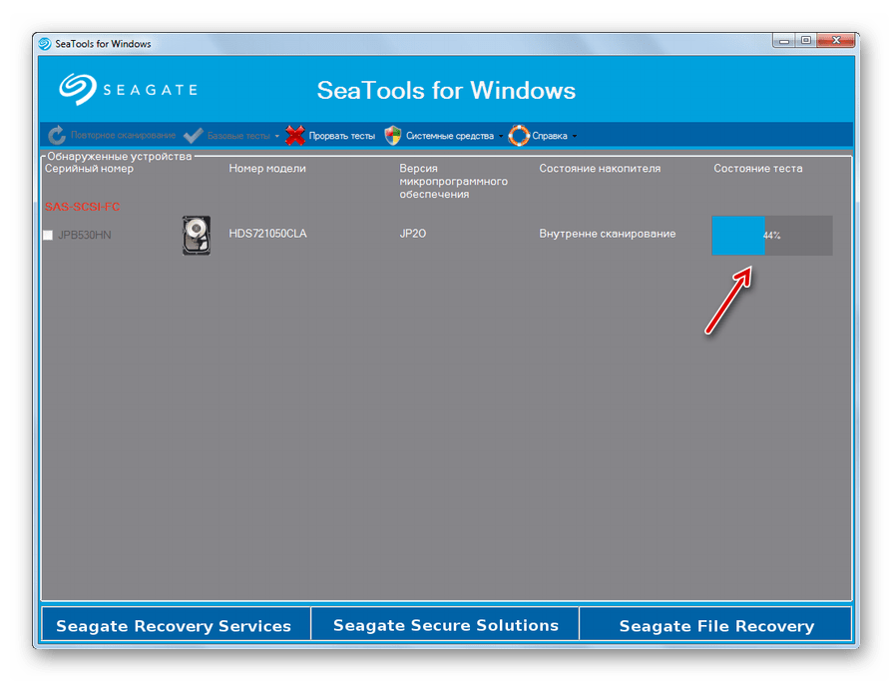
Task: Click the Прервать тесты menu label
Action: (x=341, y=136)
